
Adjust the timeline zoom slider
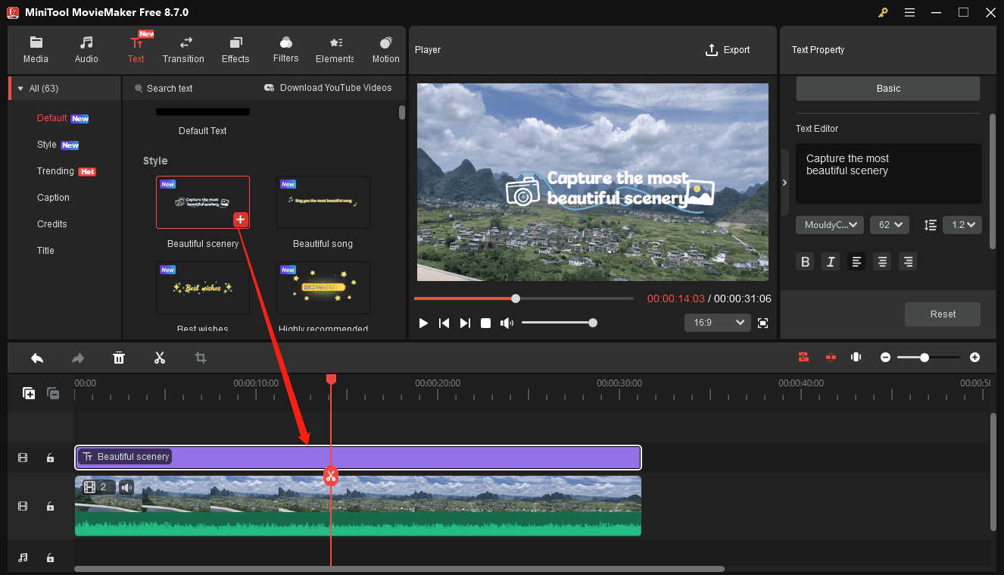coord(924,357)
